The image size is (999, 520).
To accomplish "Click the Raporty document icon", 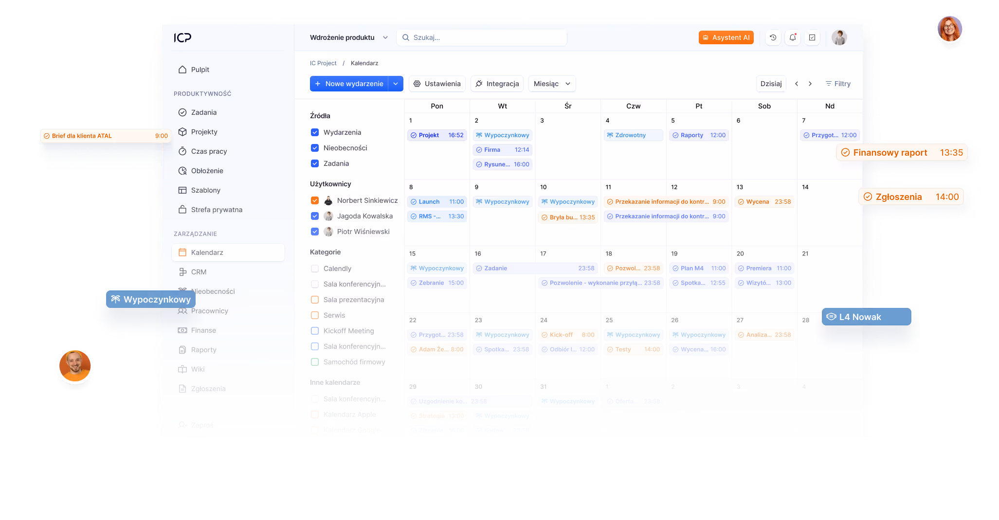I will click(182, 350).
